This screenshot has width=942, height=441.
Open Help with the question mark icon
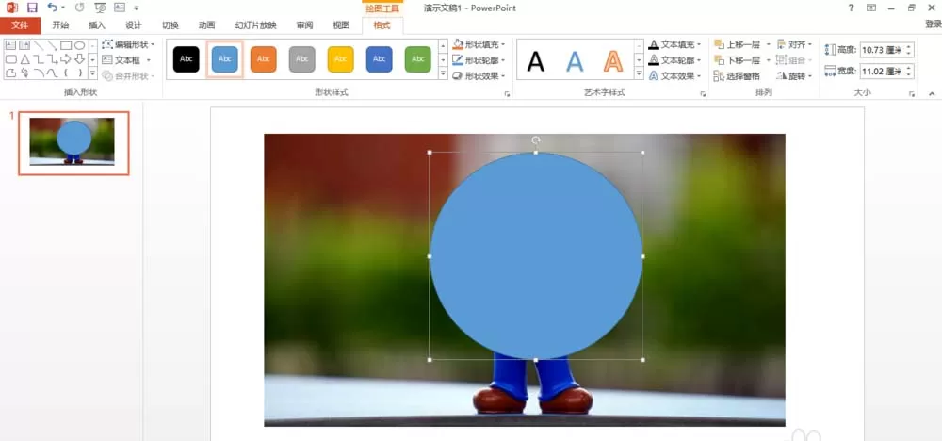coord(851,8)
